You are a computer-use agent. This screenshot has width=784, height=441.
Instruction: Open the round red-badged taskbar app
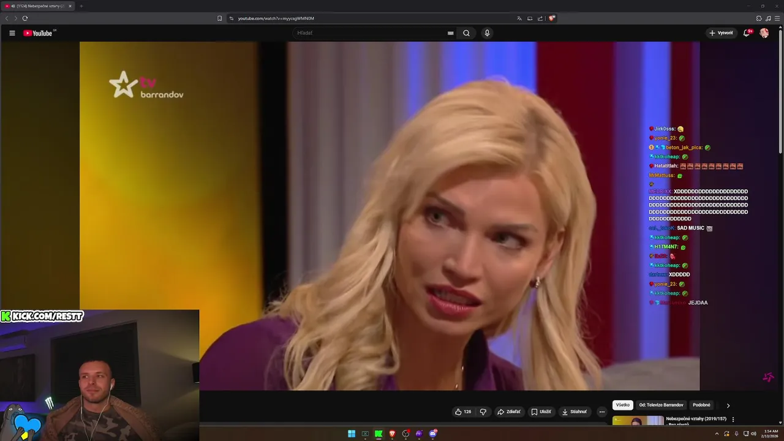(405, 434)
